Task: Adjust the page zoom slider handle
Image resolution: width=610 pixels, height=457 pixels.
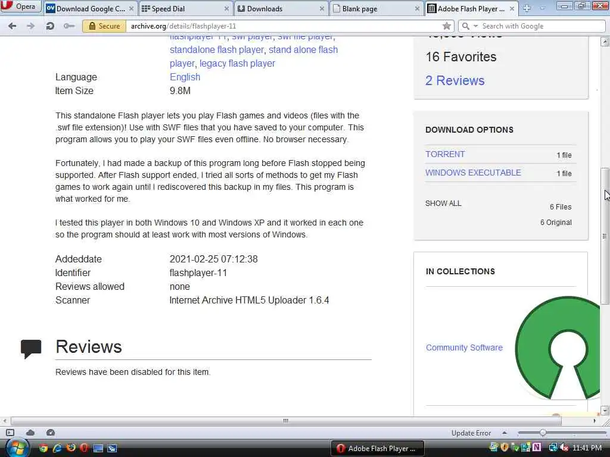Action: (543, 433)
